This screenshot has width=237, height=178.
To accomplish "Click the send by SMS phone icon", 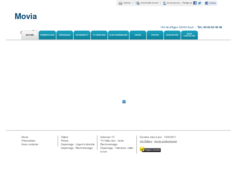I will (x=164, y=3).
